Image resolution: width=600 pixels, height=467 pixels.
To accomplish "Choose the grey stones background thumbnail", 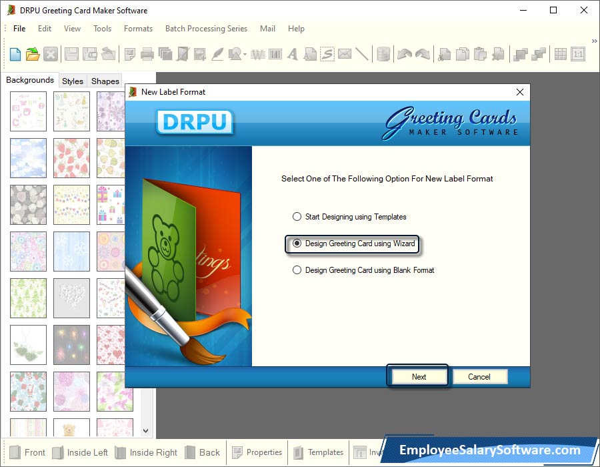I will pos(28,205).
